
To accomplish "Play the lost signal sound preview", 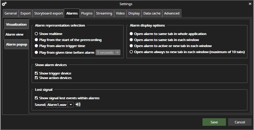I will tap(78, 105).
